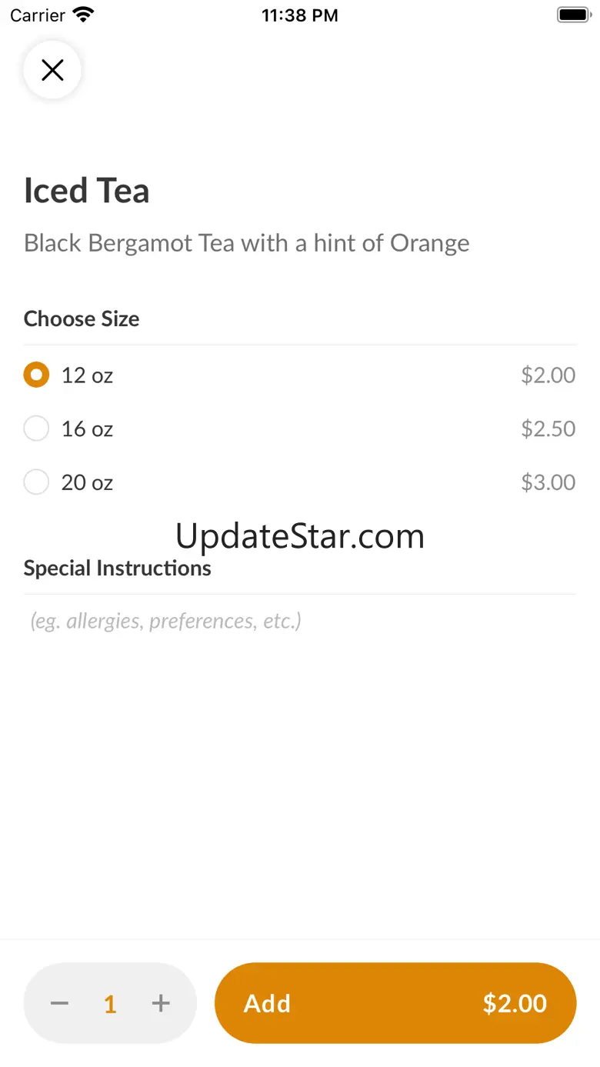Screen dimensions: 600x1067
Task: Select the 12 oz radio button
Action: point(36,375)
